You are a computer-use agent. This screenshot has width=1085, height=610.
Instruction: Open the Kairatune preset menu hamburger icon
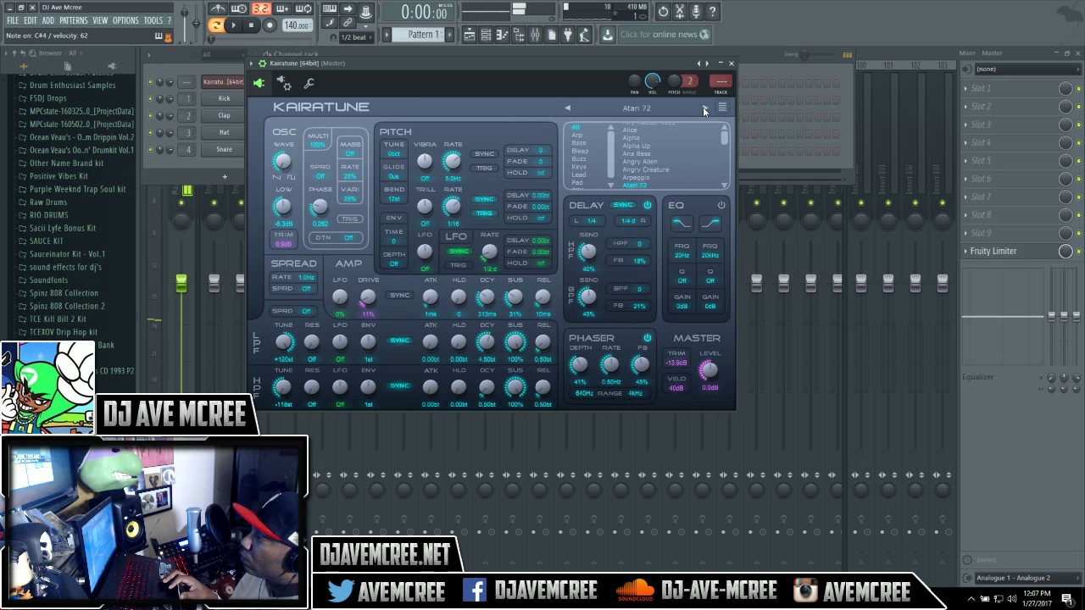click(x=722, y=108)
